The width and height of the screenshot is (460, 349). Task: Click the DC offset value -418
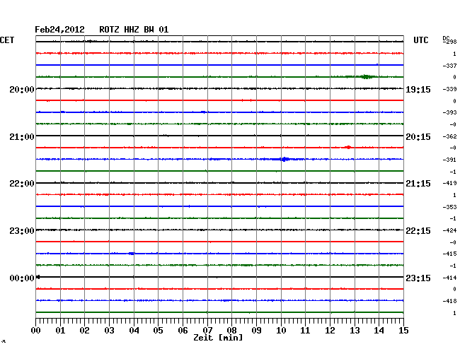[449, 301]
